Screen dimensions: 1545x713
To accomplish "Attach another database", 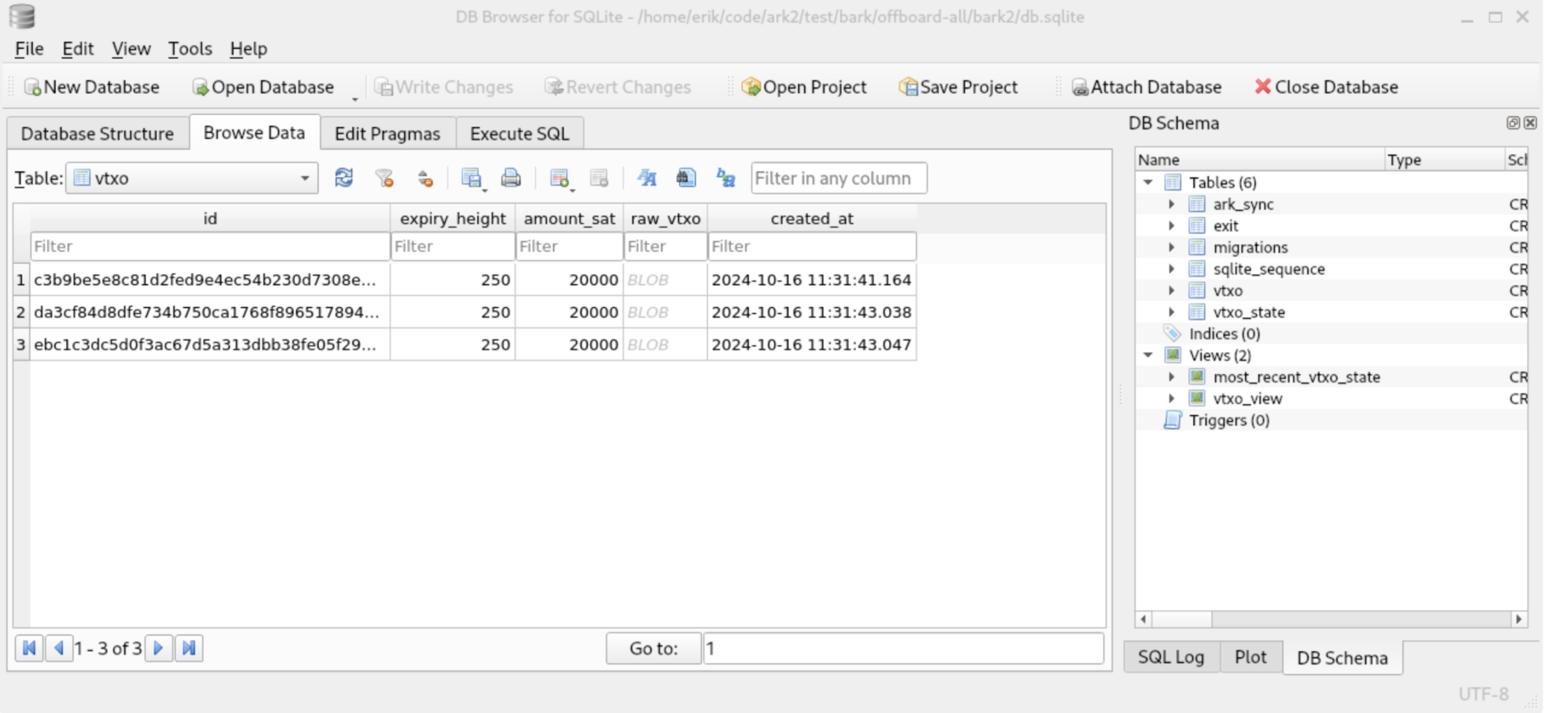I will coord(1147,87).
